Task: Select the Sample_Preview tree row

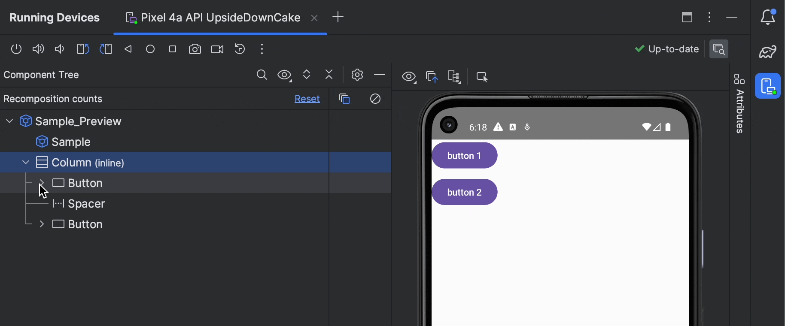Action: [164, 121]
